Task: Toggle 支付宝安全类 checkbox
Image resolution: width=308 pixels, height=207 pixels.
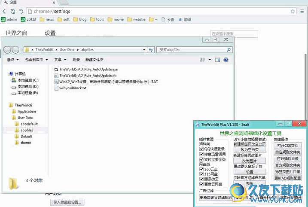Action: click(201, 159)
